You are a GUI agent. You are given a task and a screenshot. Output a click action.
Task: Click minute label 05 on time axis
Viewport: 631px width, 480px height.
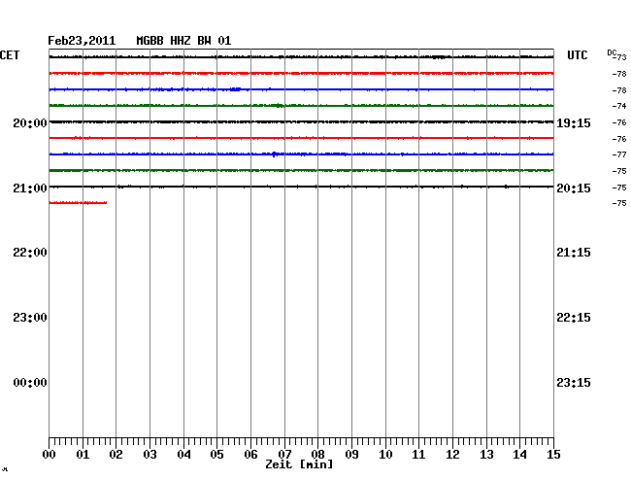[x=216, y=455]
